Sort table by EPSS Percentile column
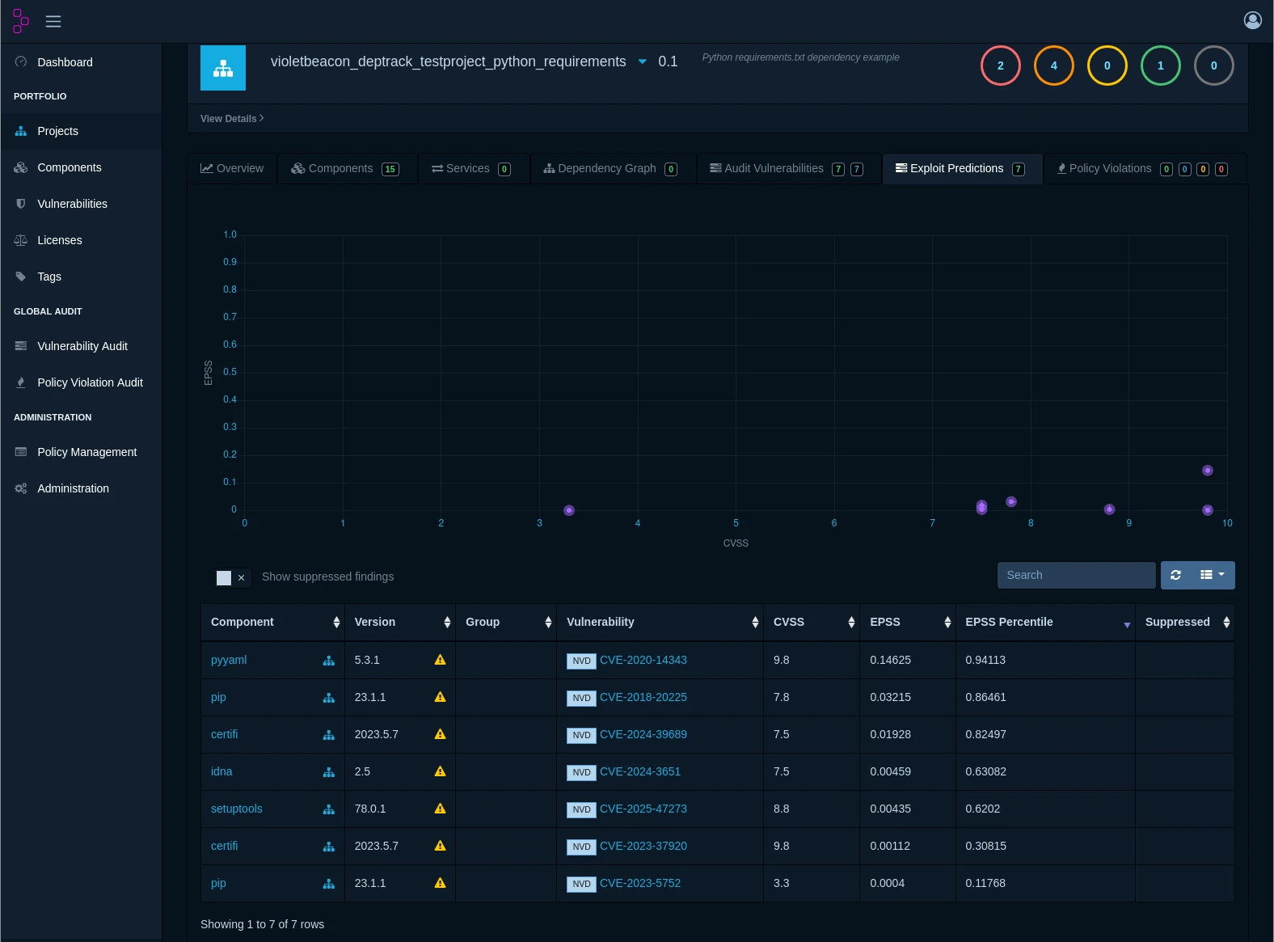This screenshot has height=942, width=1274. pos(1045,622)
